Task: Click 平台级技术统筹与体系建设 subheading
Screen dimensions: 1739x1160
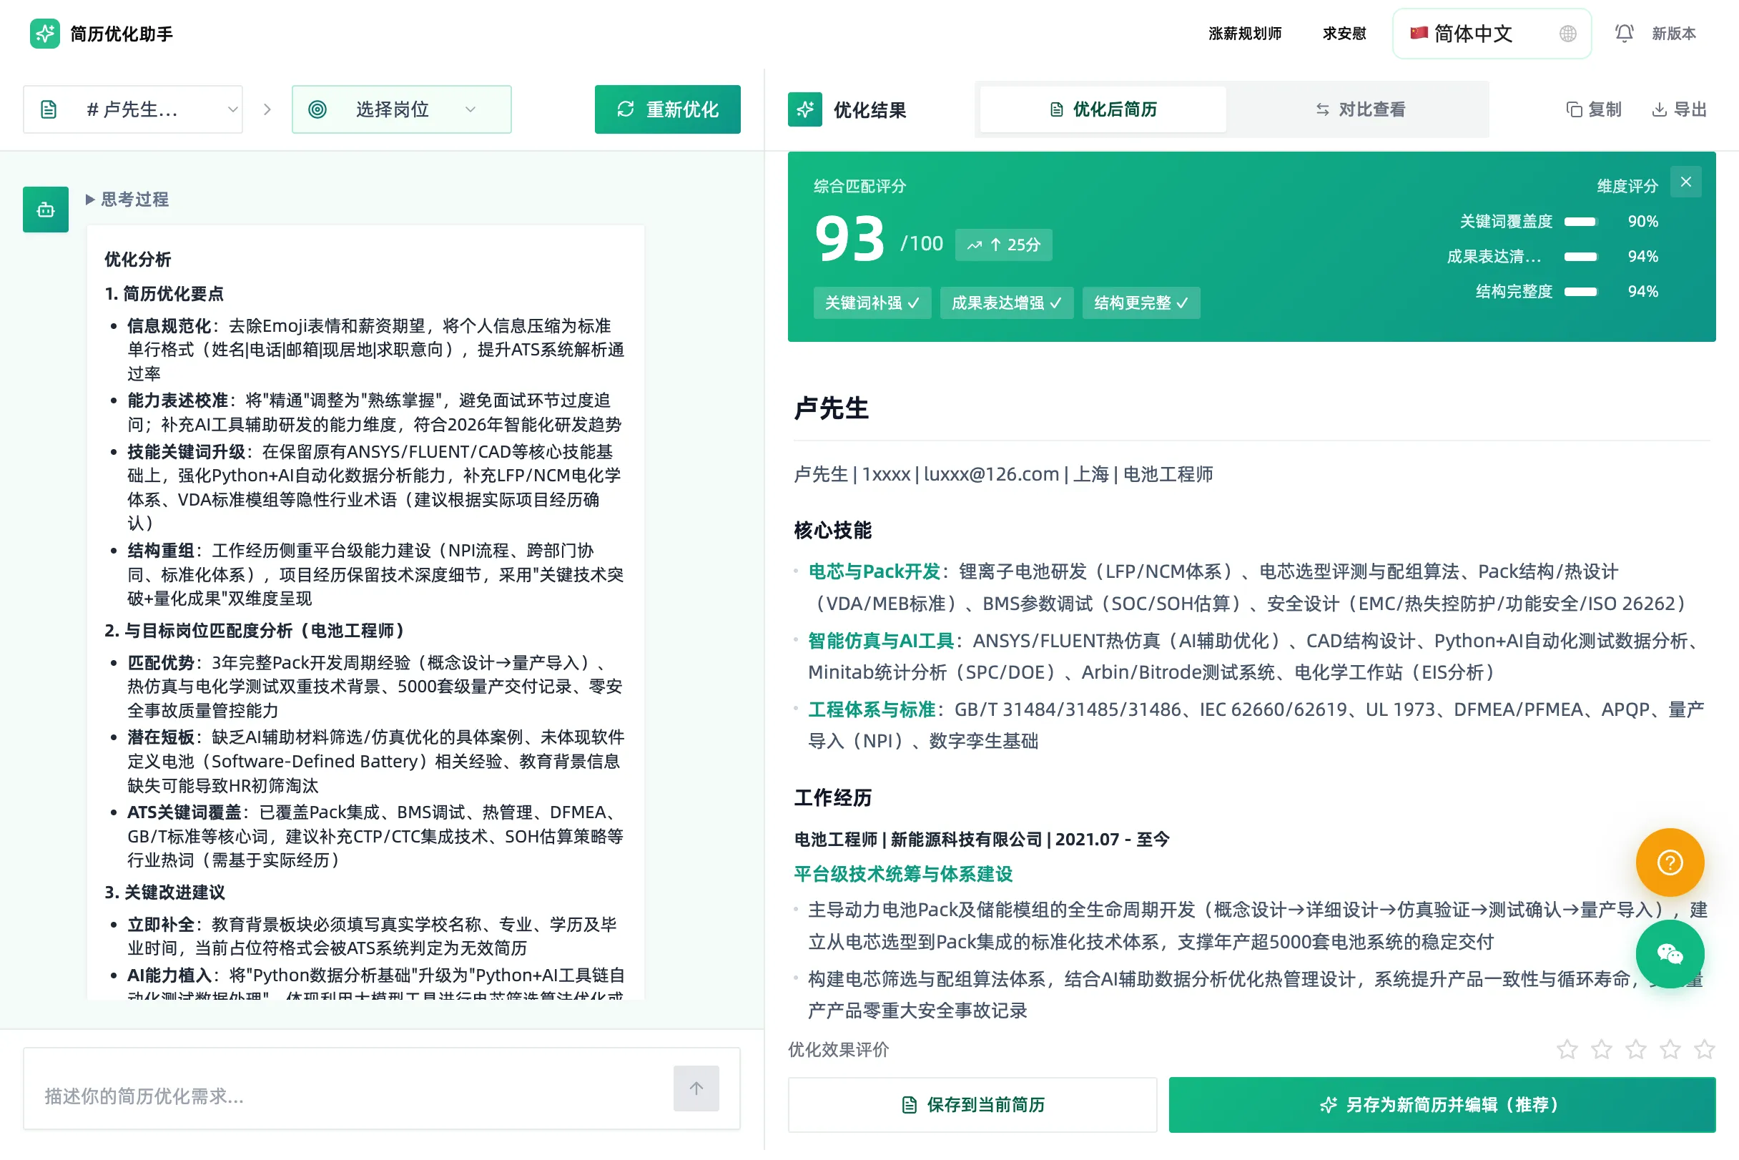Action: [x=903, y=875]
